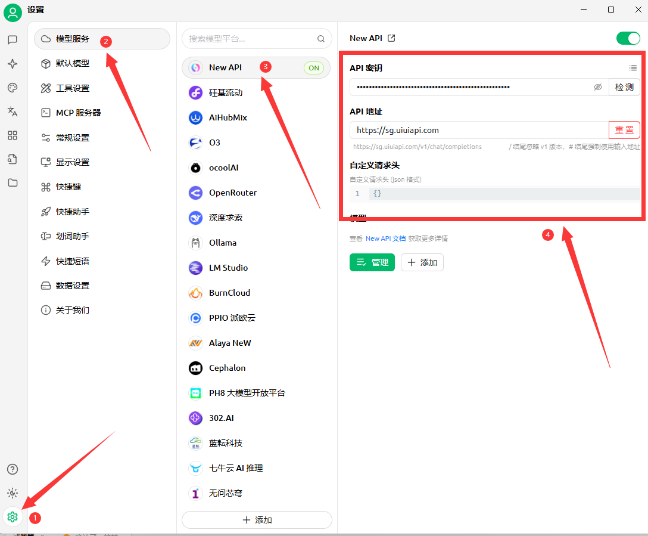
Task: Select the Alaya NeW provider
Action: (x=256, y=343)
